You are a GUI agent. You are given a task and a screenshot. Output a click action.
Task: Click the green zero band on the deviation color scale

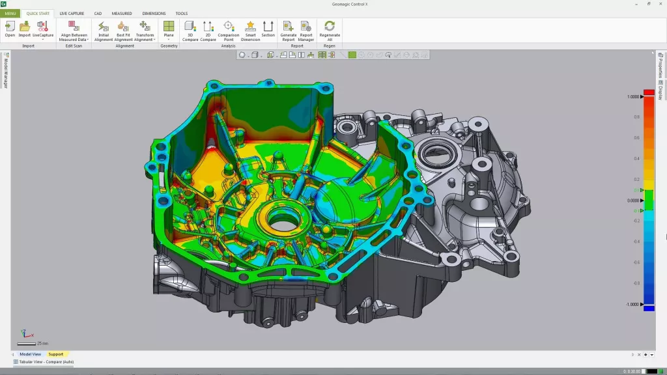[x=648, y=201]
